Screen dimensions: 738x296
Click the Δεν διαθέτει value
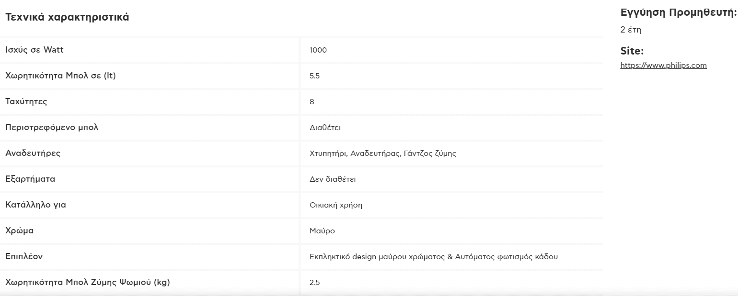click(333, 179)
